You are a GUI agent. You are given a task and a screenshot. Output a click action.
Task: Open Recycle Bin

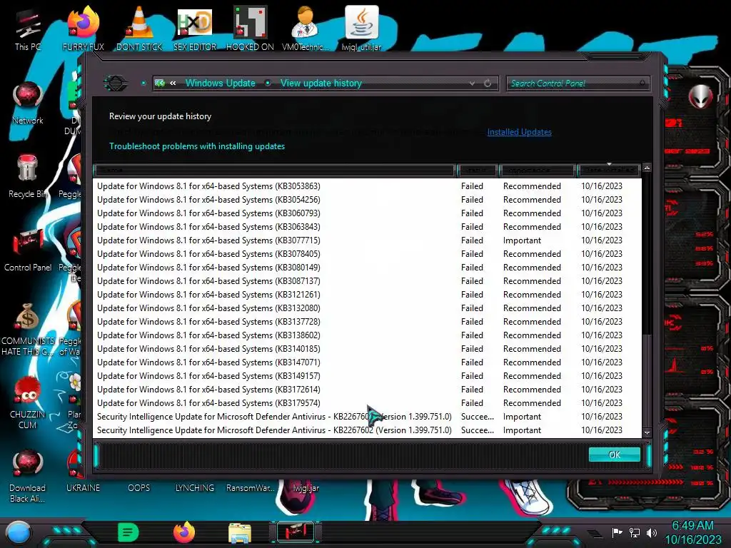[28, 176]
